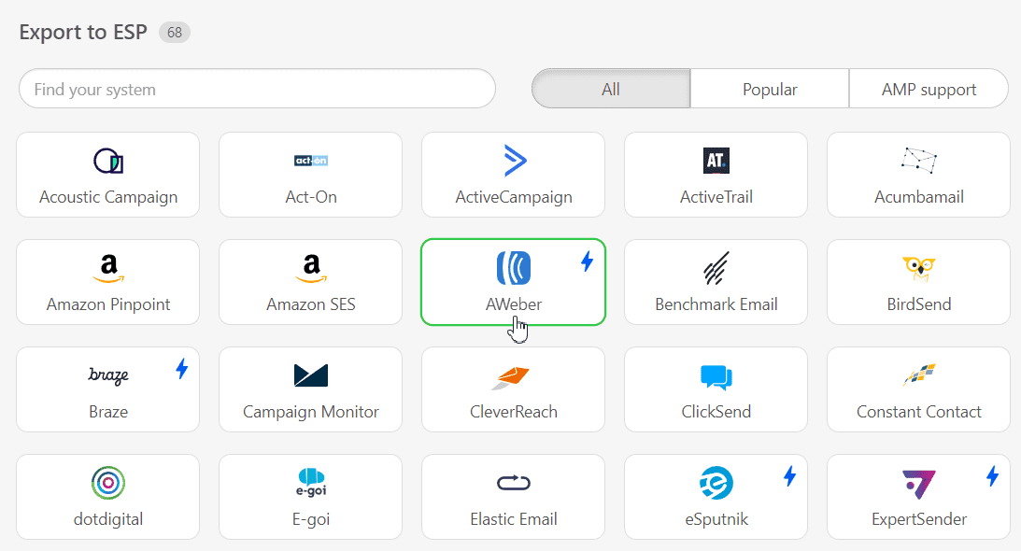Click the dotdigital concentric circles logo
Viewport: 1021px width, 551px height.
tap(108, 483)
